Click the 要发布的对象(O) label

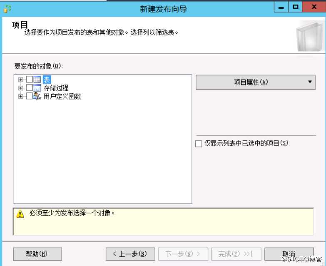click(x=39, y=66)
